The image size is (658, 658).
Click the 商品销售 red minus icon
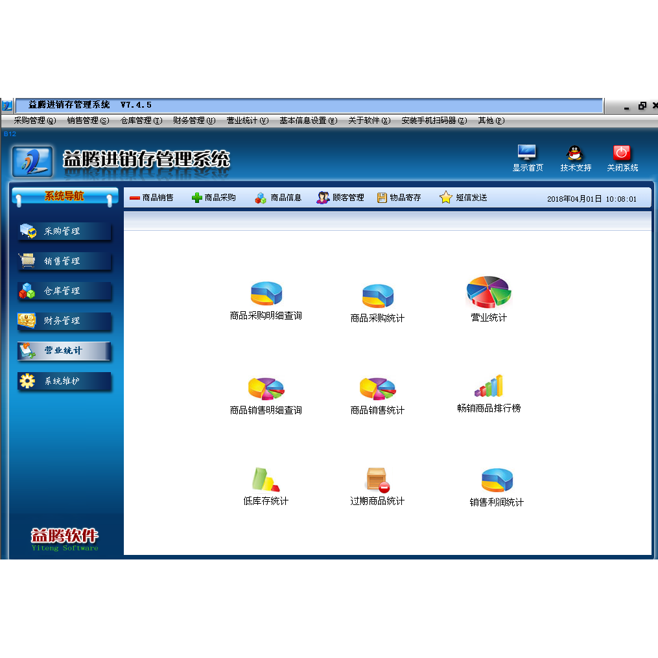pyautogui.click(x=135, y=198)
